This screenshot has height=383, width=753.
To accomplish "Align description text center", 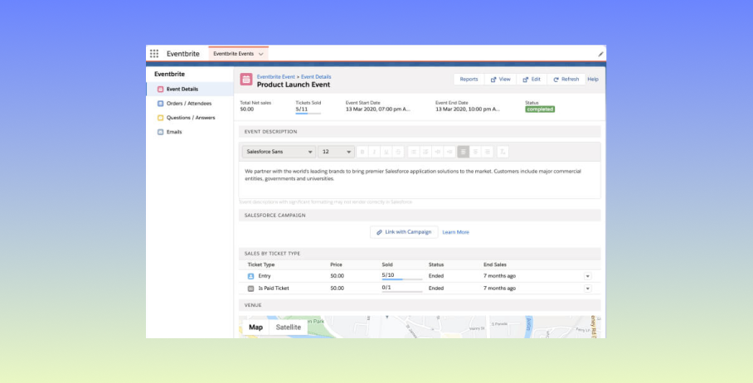I will coord(475,152).
